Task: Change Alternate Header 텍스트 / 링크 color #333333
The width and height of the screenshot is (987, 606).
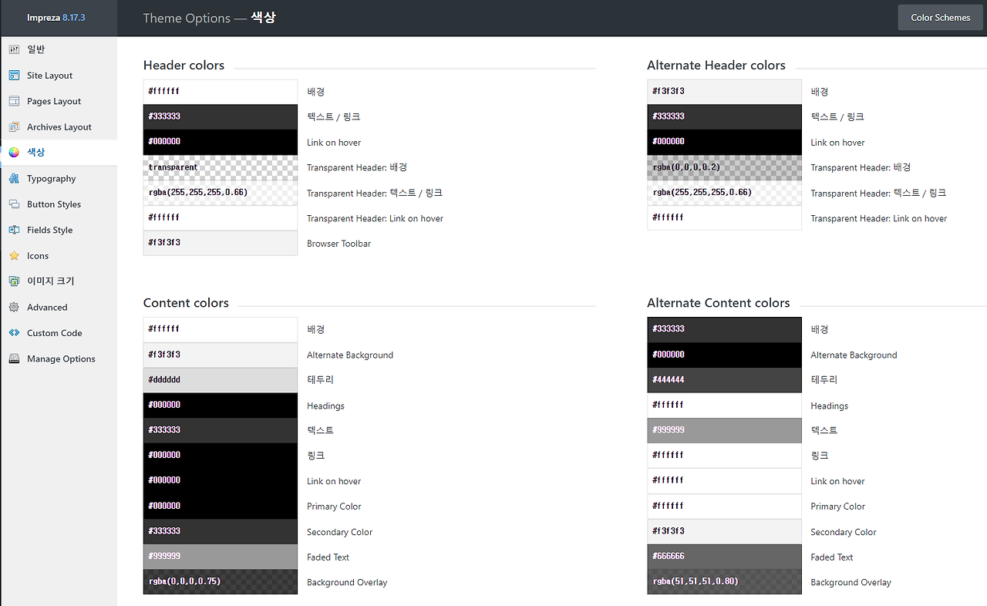Action: pos(724,116)
